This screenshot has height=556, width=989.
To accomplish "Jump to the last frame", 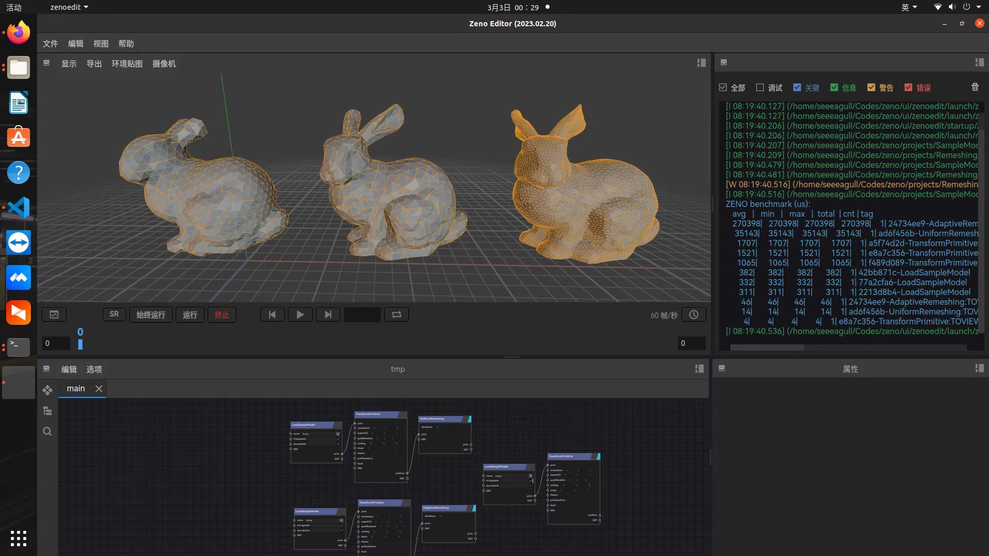I will click(x=328, y=315).
